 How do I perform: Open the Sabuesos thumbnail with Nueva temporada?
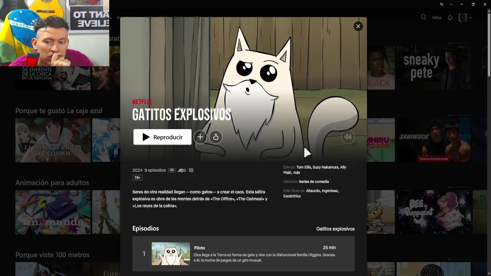pos(434,140)
